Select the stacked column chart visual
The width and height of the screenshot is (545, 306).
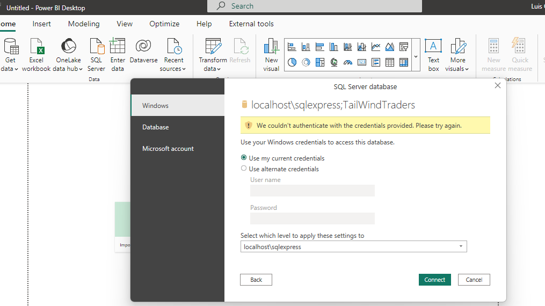(306, 47)
